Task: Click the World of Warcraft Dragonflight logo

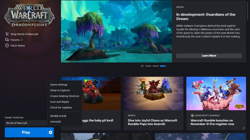Action: pyautogui.click(x=29, y=15)
